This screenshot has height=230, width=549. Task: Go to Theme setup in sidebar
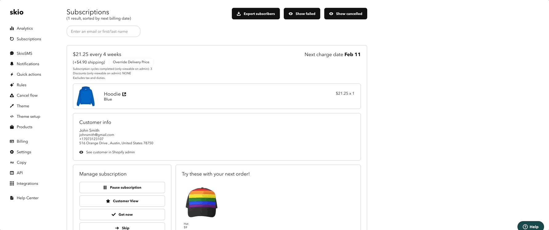tap(28, 117)
